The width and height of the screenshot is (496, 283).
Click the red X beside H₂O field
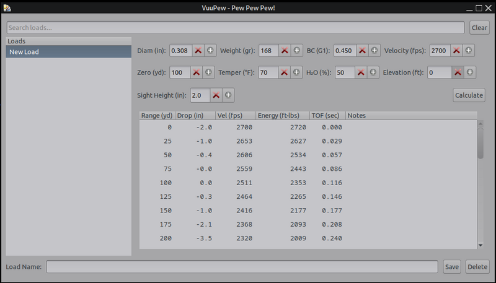click(x=361, y=72)
